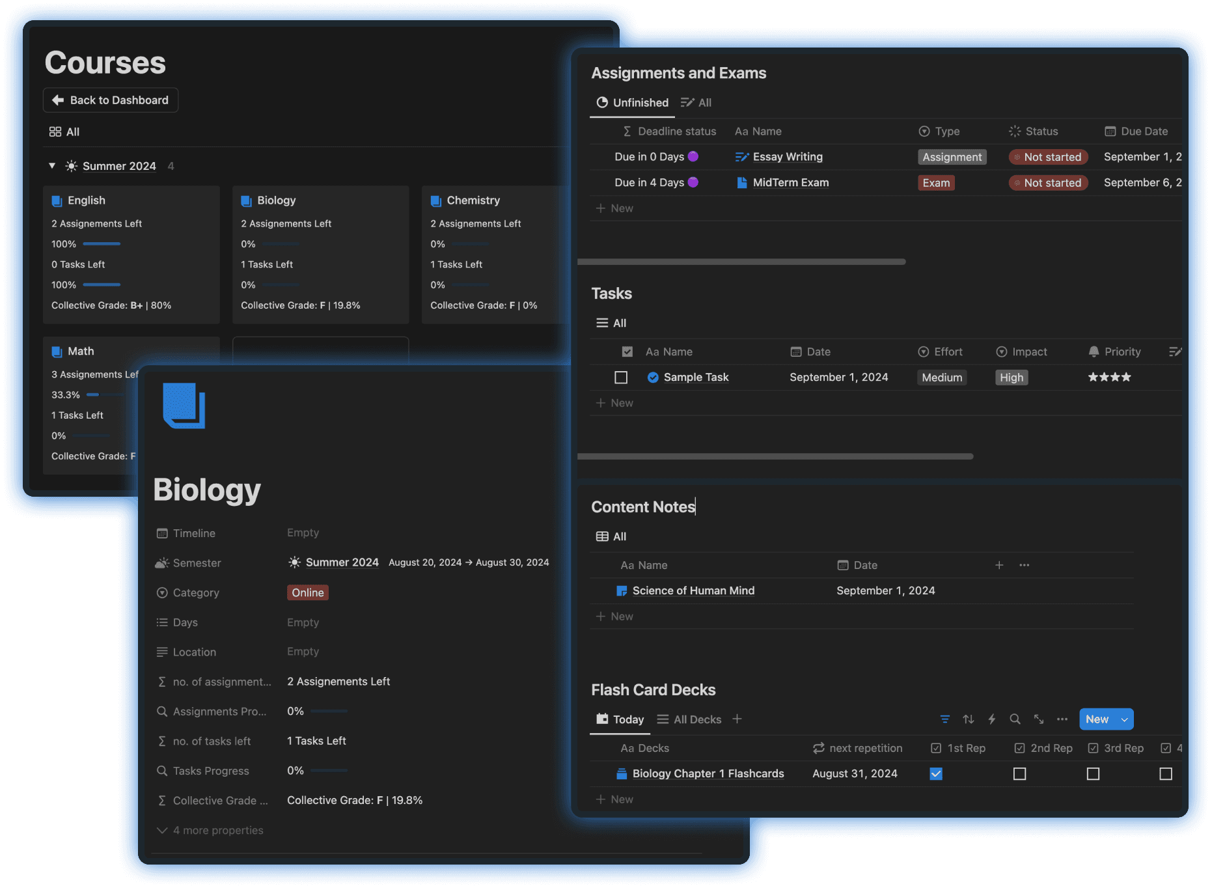The width and height of the screenshot is (1212, 888).
Task: Click the plus icon to add a Content Notes column
Action: point(1000,565)
